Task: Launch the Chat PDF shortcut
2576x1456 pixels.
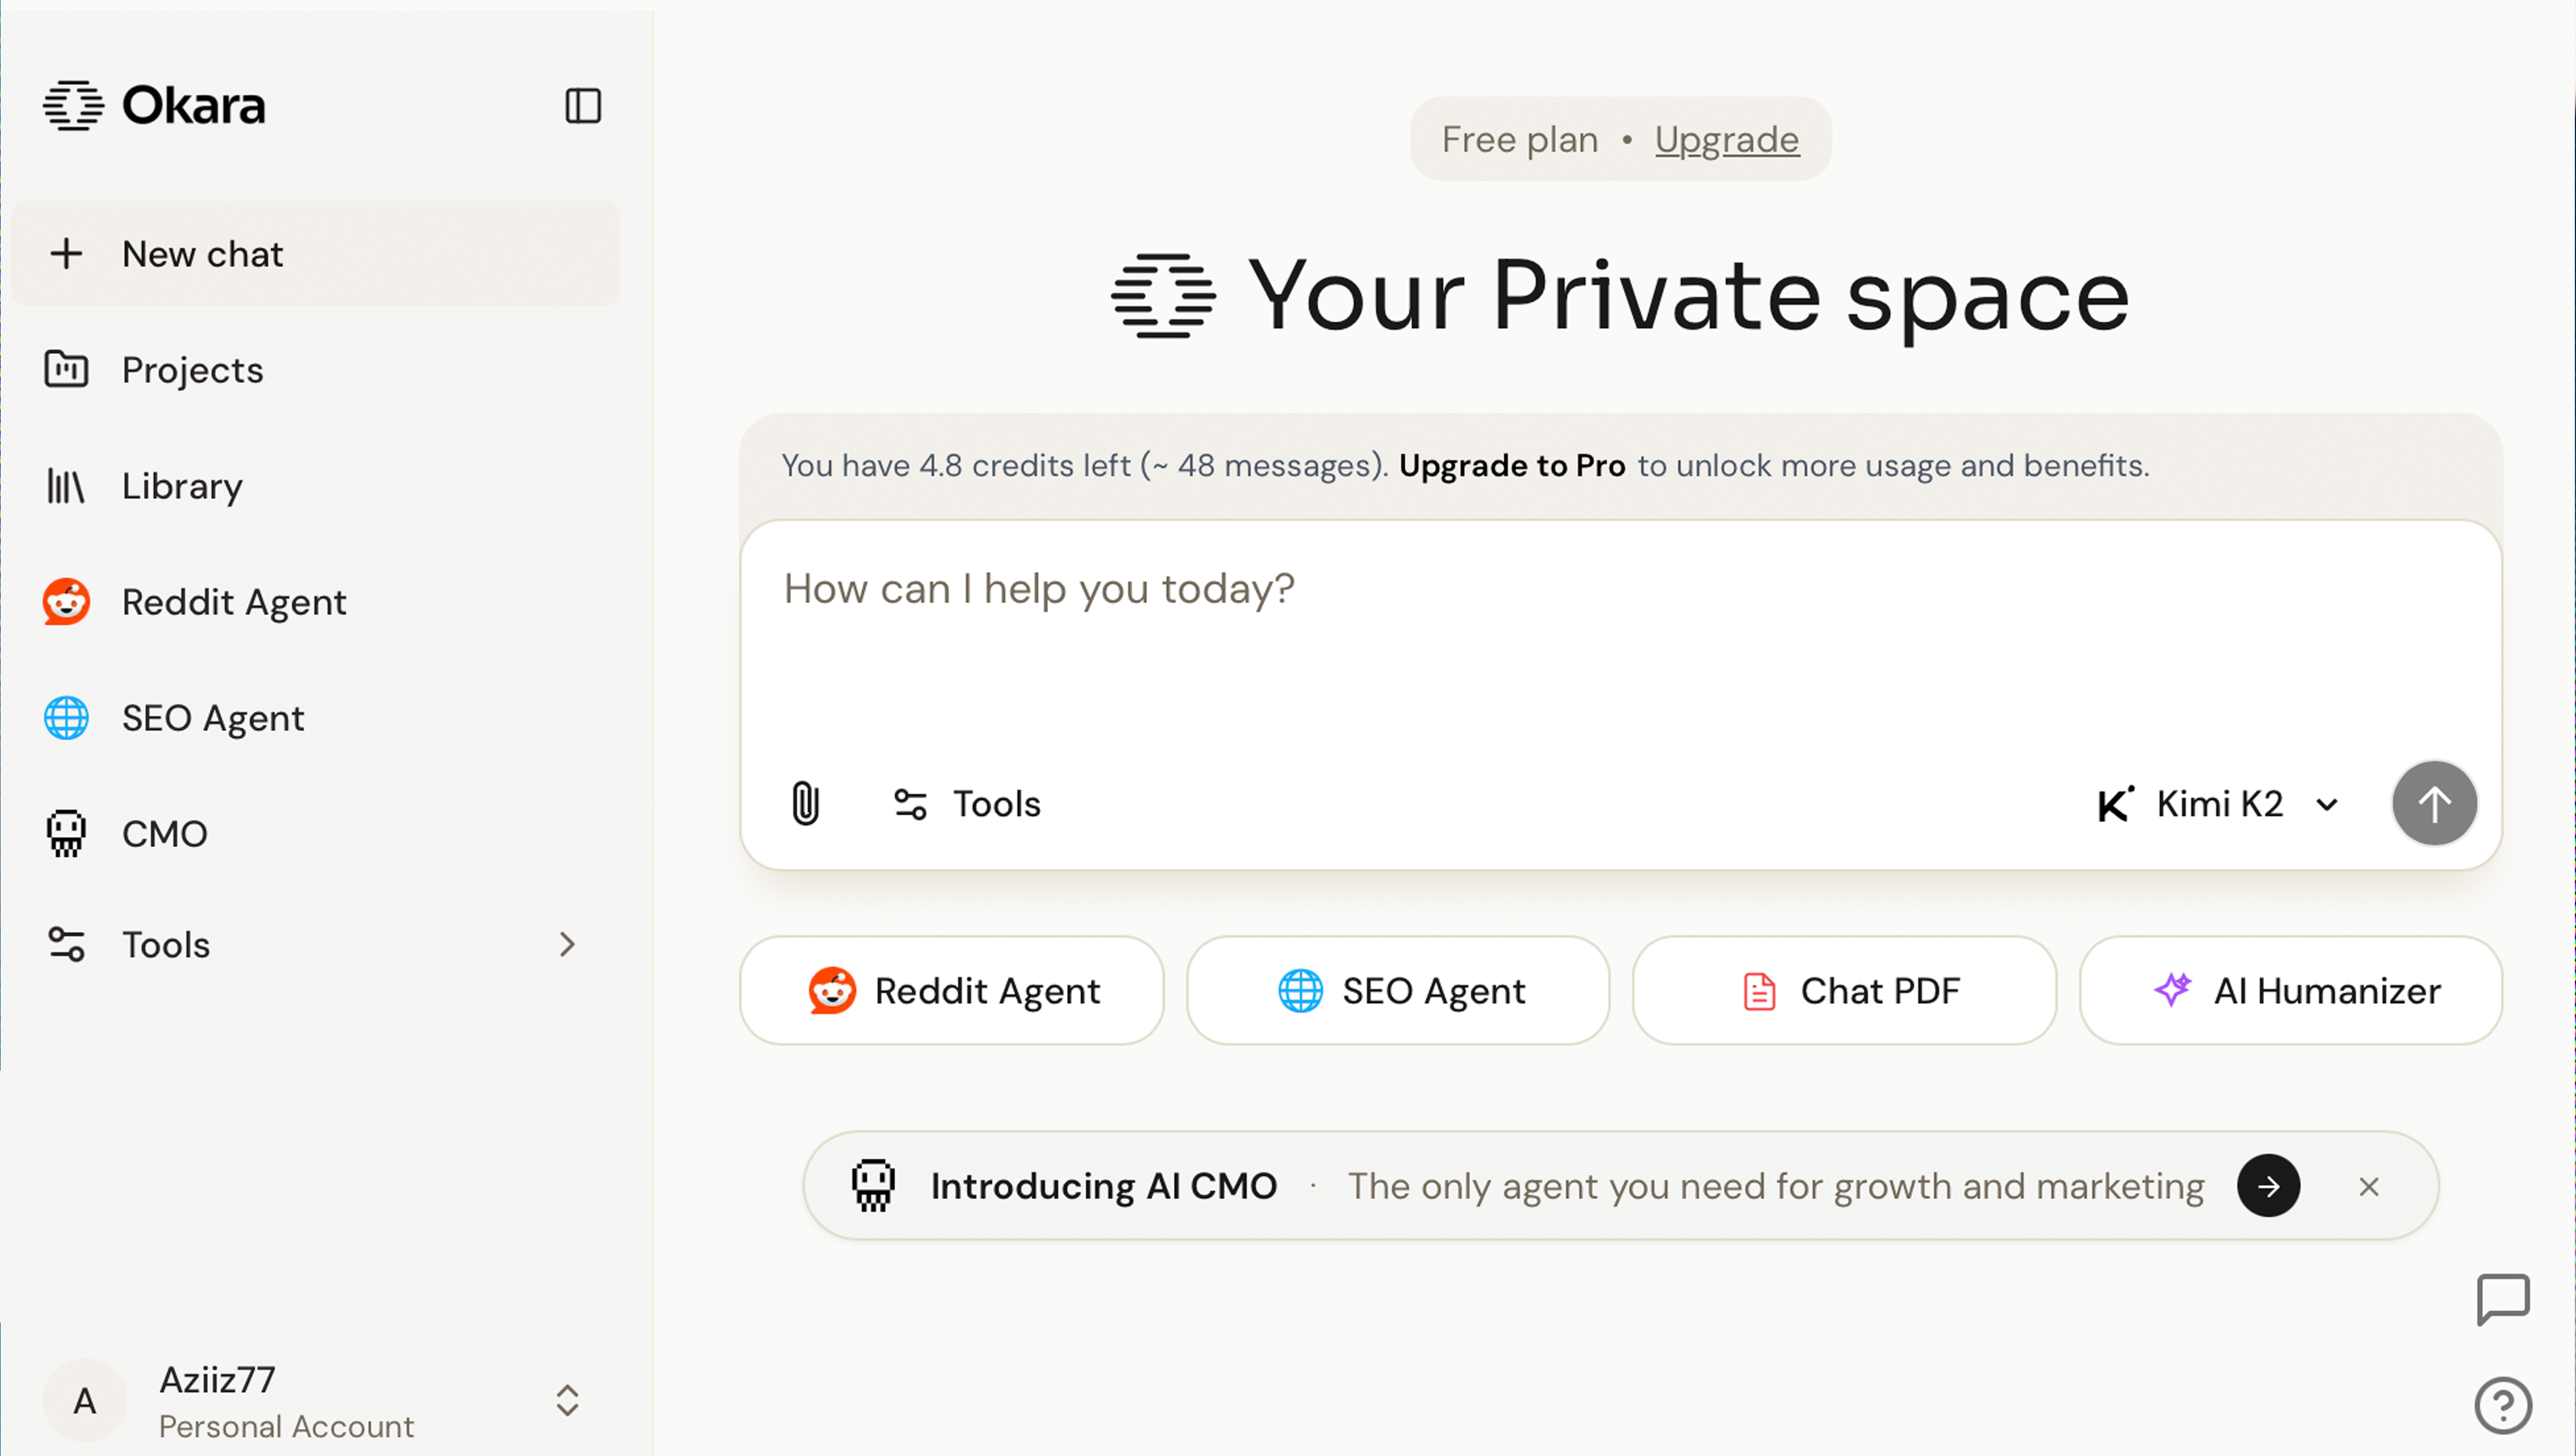Action: tap(1845, 991)
